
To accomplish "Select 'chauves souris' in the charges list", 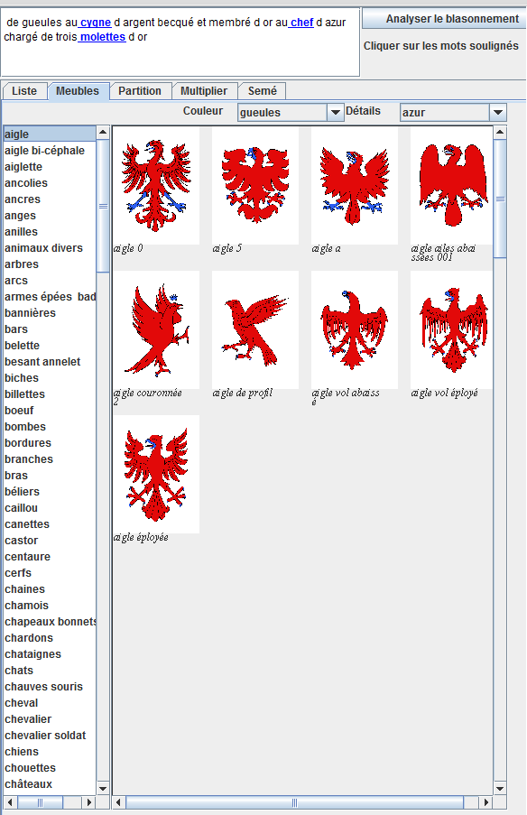I will pyautogui.click(x=43, y=687).
